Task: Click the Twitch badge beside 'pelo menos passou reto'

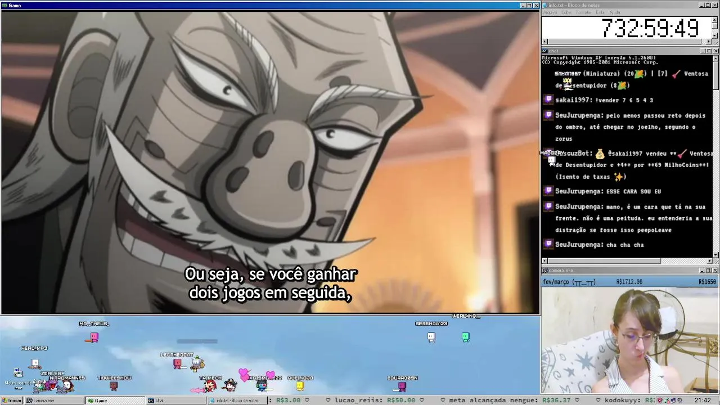Action: 548,115
